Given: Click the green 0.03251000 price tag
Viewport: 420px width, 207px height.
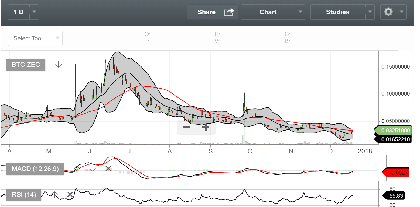Looking at the screenshot, I should [393, 131].
